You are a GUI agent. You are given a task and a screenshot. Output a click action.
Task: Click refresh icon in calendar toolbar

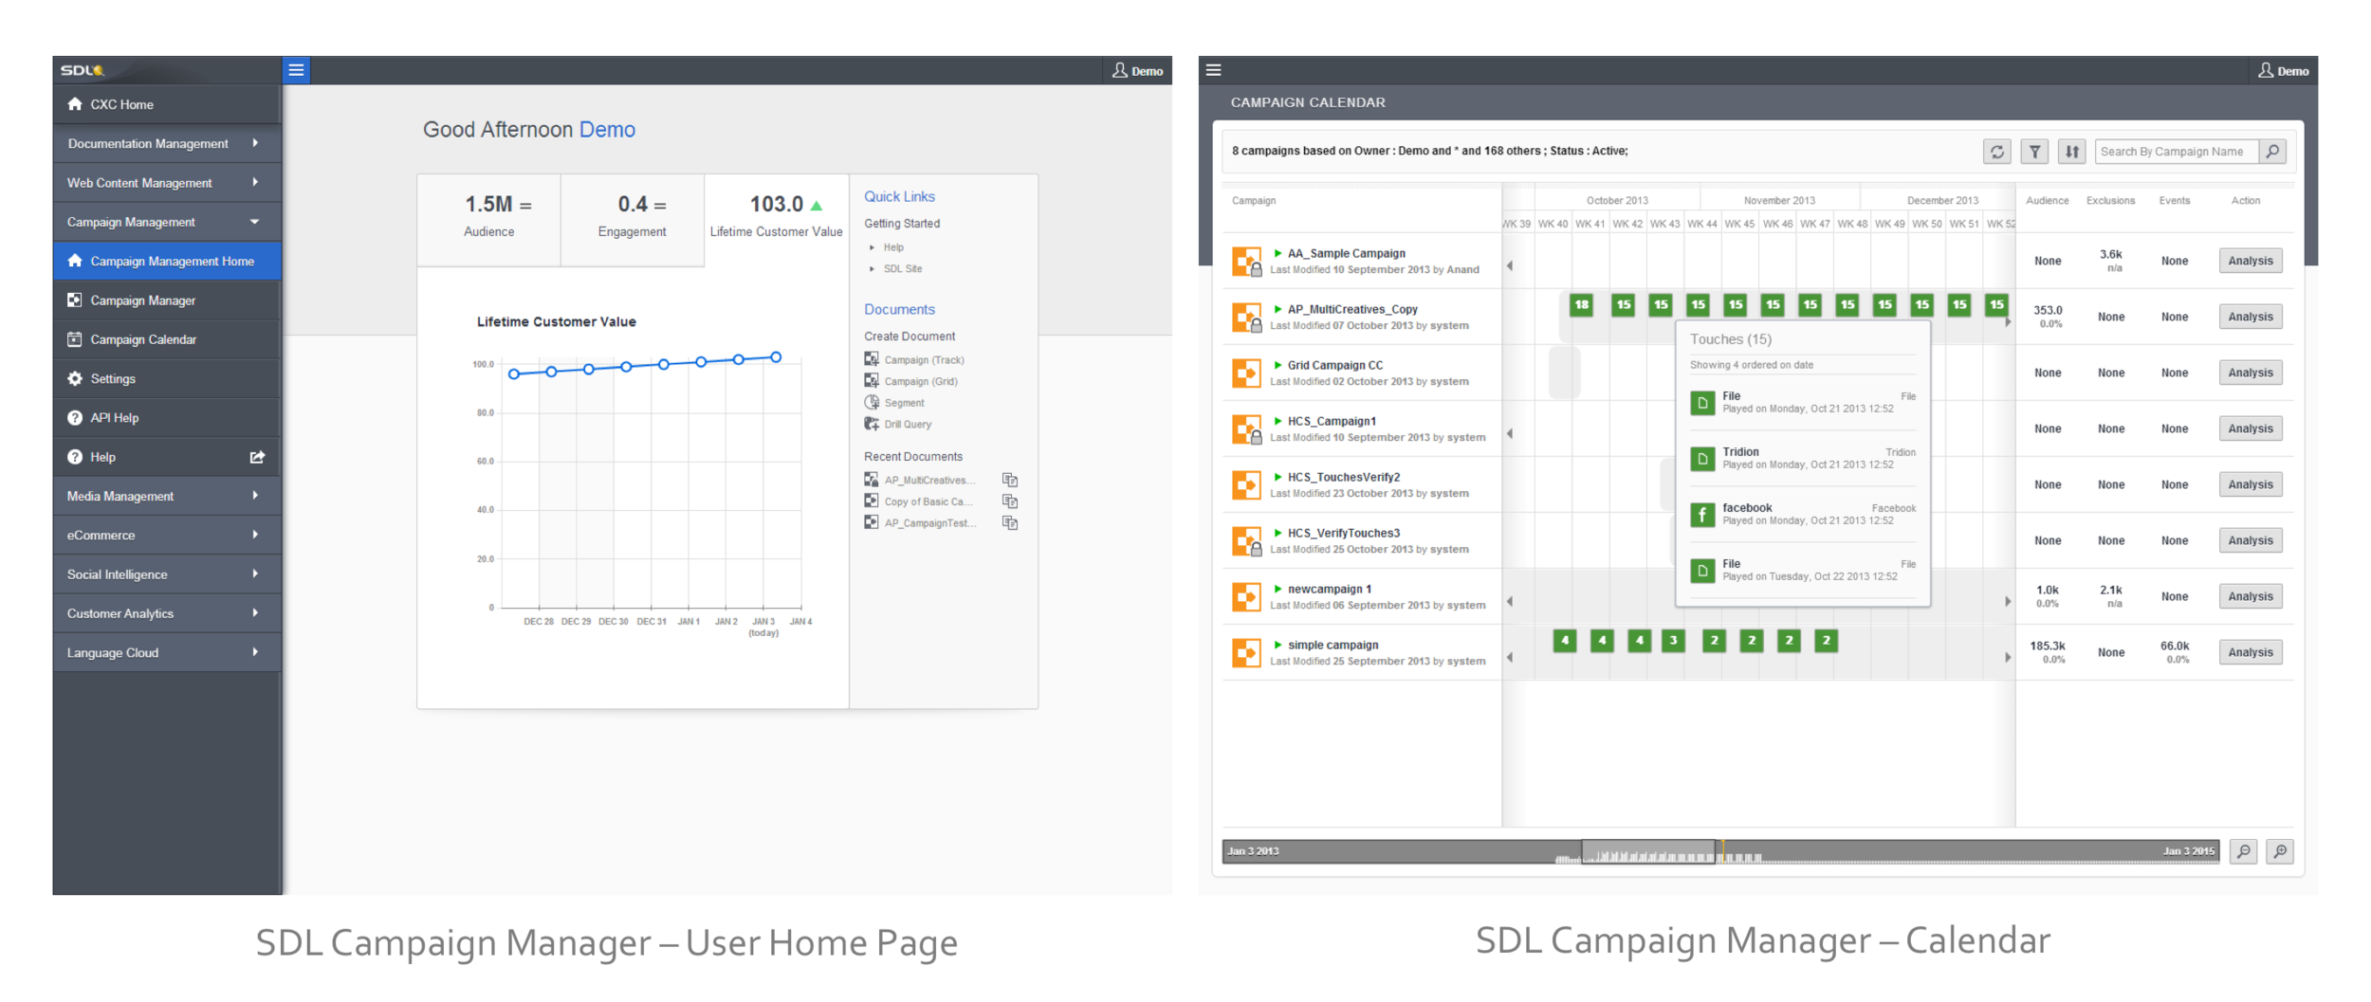pos(1997,152)
